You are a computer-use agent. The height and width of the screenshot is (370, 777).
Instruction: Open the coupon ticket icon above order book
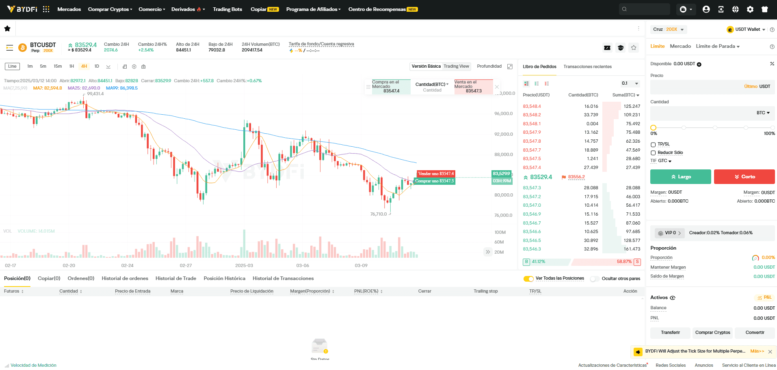607,48
